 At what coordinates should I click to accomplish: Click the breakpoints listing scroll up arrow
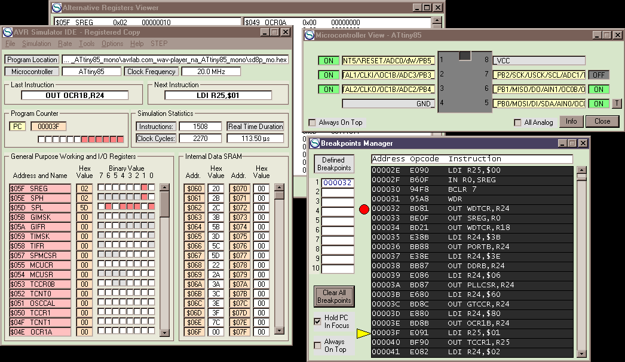click(x=581, y=170)
